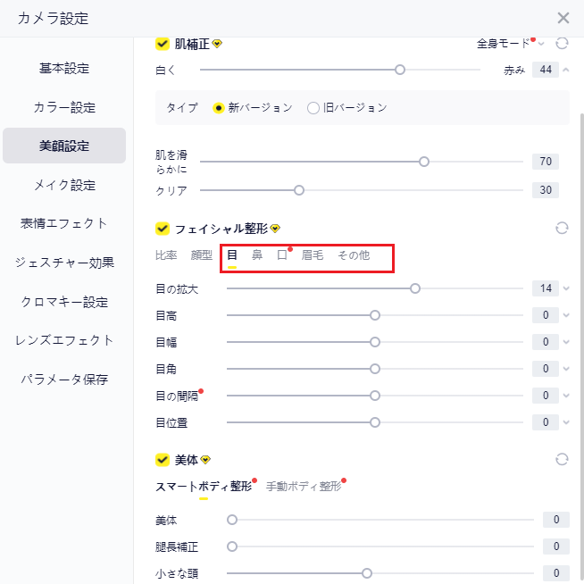
Task: Click the premium badge next to 美体
Action: pyautogui.click(x=205, y=459)
